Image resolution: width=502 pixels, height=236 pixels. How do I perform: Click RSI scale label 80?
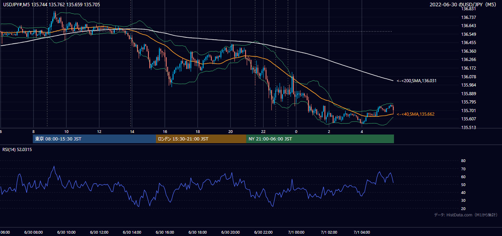pos(463,161)
